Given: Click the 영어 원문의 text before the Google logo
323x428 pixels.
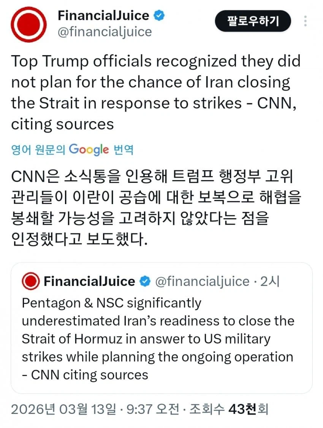Looking at the screenshot, I should click(38, 150).
